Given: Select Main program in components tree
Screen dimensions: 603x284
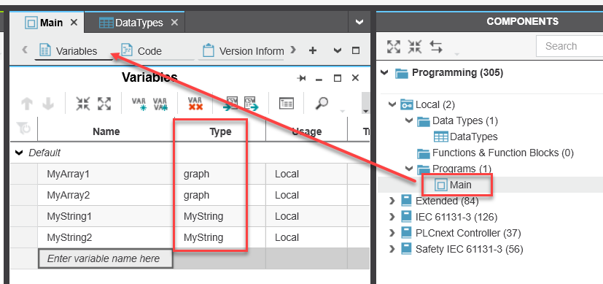Looking at the screenshot, I should tap(454, 185).
